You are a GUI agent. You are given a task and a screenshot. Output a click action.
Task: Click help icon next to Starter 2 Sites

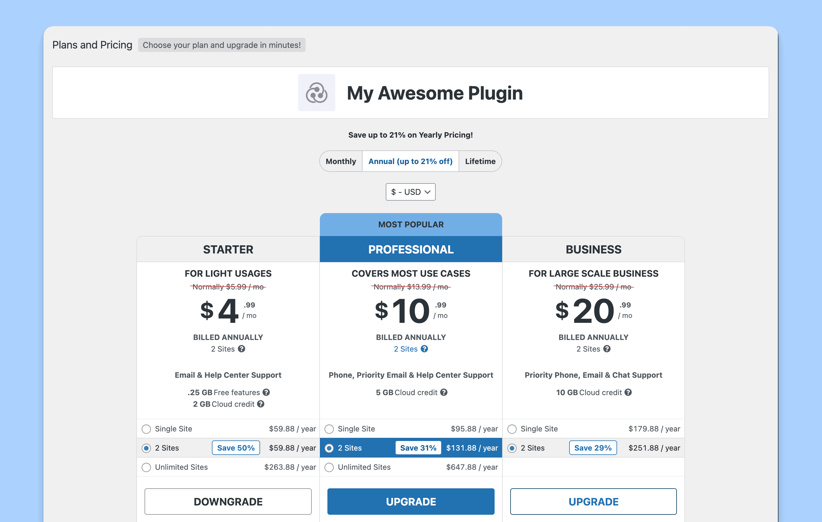241,349
